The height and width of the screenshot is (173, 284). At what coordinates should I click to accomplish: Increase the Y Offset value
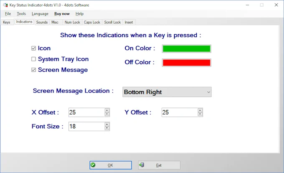[200, 110]
